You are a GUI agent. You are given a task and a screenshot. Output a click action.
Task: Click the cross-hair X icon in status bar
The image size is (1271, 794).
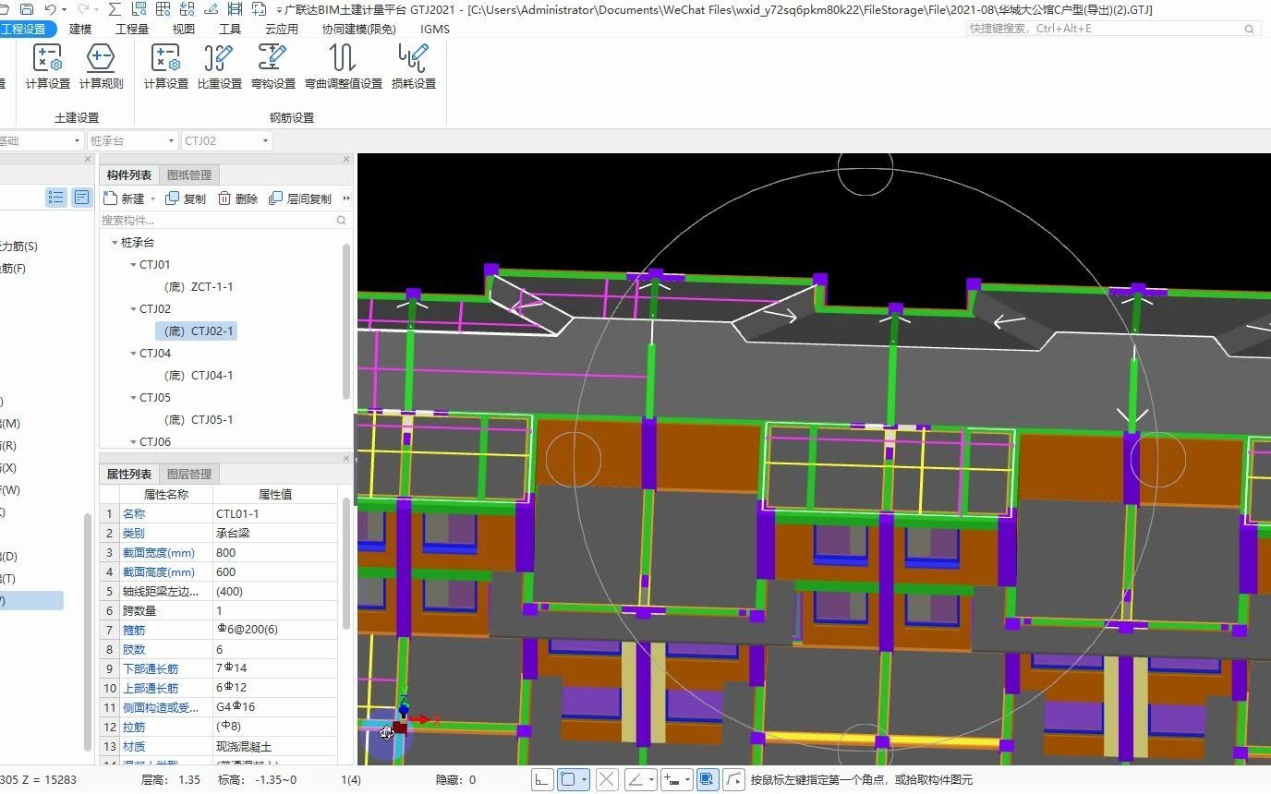[606, 780]
